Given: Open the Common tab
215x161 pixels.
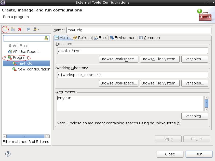Looking at the screenshot, I should (x=150, y=38).
